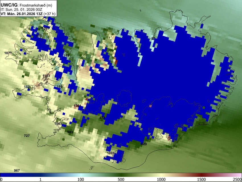Select the legend label 100
Screen dimensions: 242x182
point(81,179)
